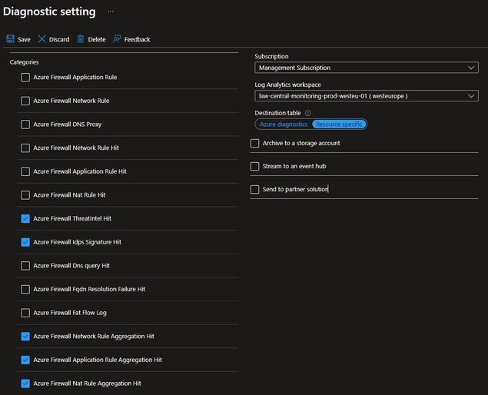Viewport: 488px width, 395px height.
Task: Enable Stream to an event hub
Action: 254,166
